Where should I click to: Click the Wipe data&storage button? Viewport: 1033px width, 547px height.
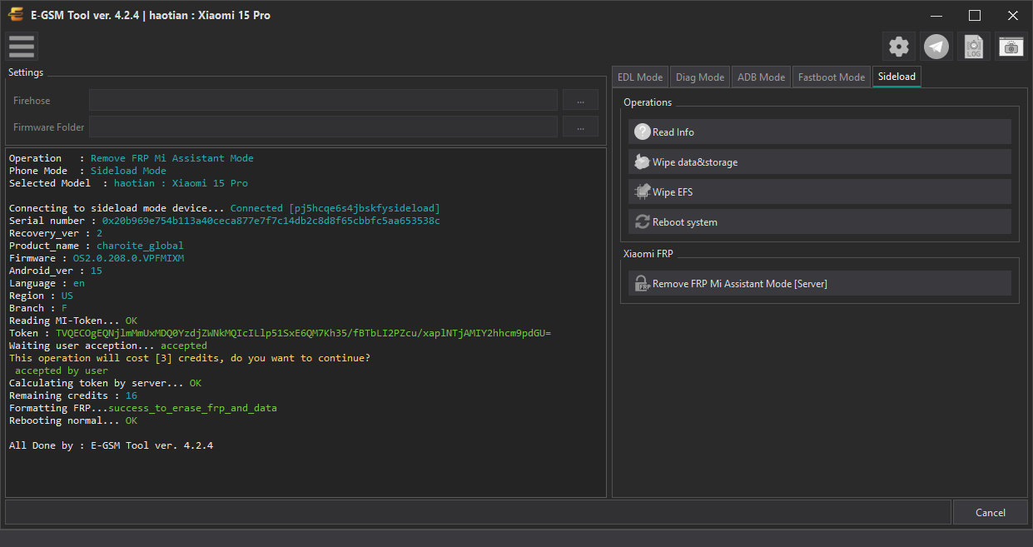point(820,162)
